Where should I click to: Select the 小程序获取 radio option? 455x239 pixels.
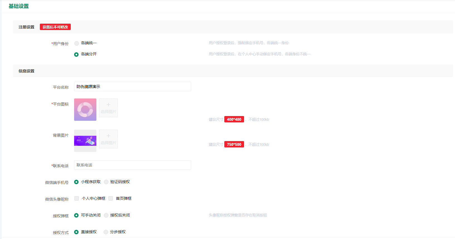click(x=76, y=182)
